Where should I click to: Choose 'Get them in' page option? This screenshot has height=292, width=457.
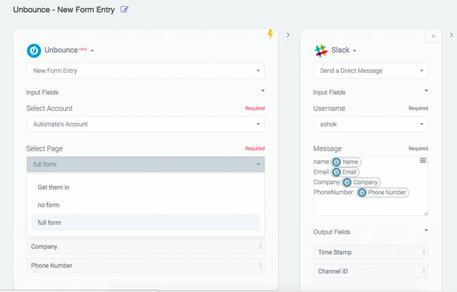click(x=146, y=187)
